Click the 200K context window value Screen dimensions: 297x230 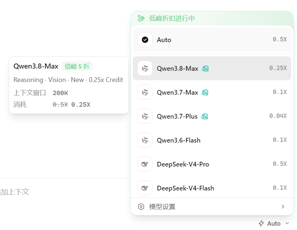(x=60, y=93)
